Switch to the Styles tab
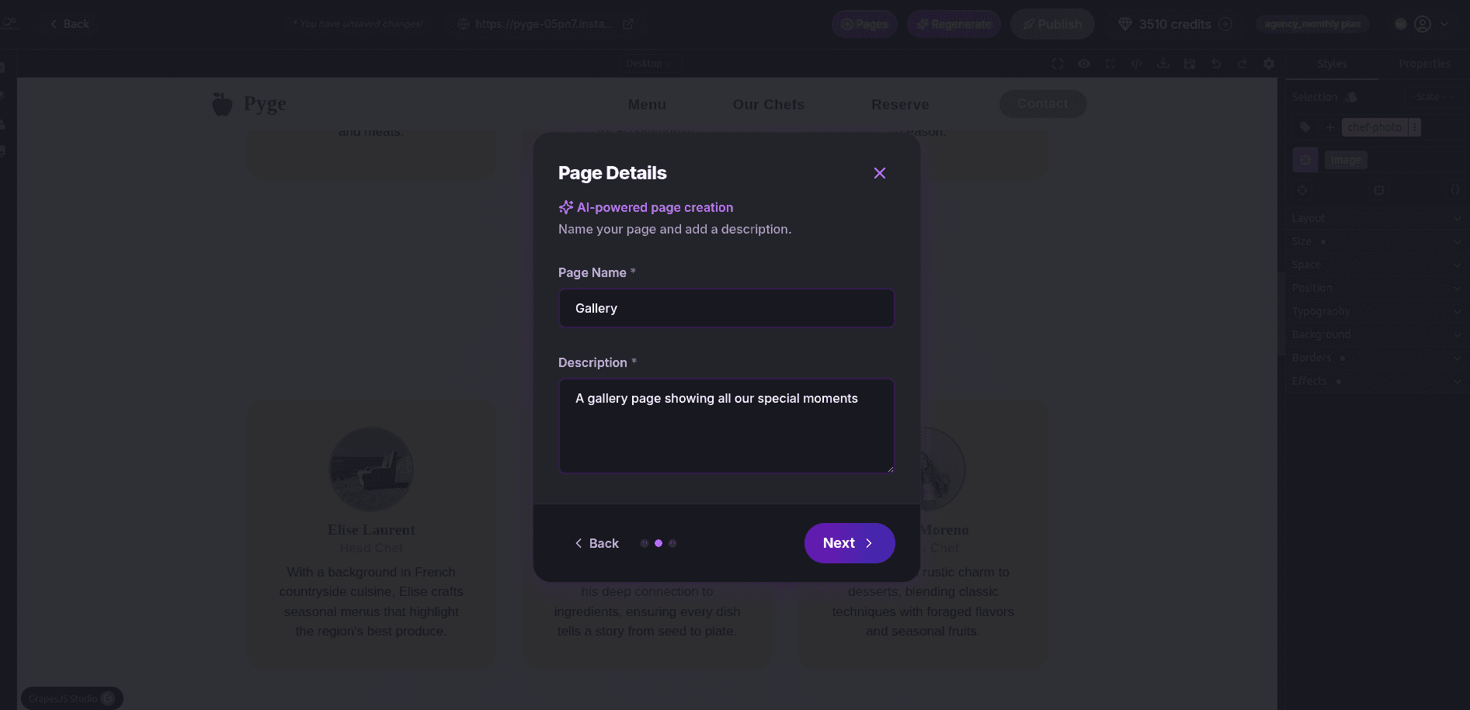This screenshot has height=710, width=1470. coord(1332,63)
